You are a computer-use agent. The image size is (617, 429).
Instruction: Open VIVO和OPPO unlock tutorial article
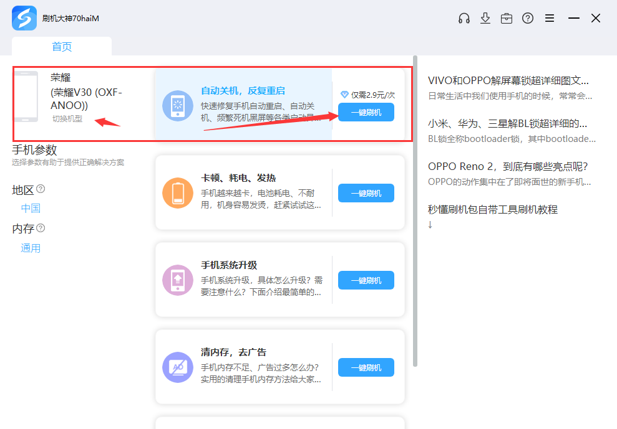pyautogui.click(x=508, y=80)
